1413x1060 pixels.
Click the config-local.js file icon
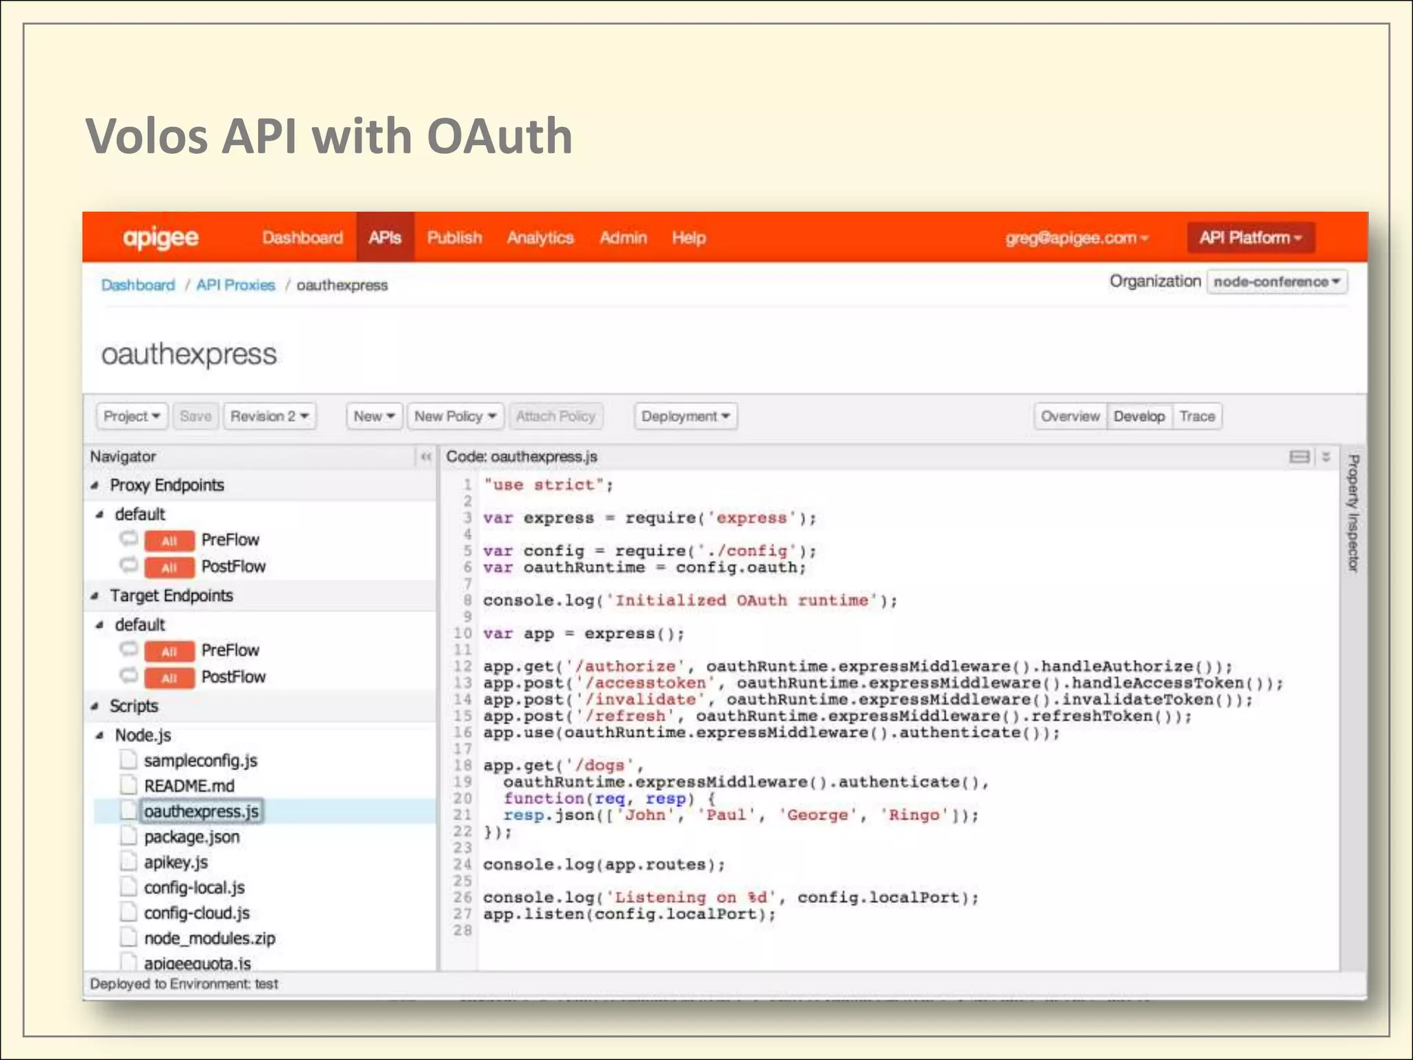(x=128, y=887)
